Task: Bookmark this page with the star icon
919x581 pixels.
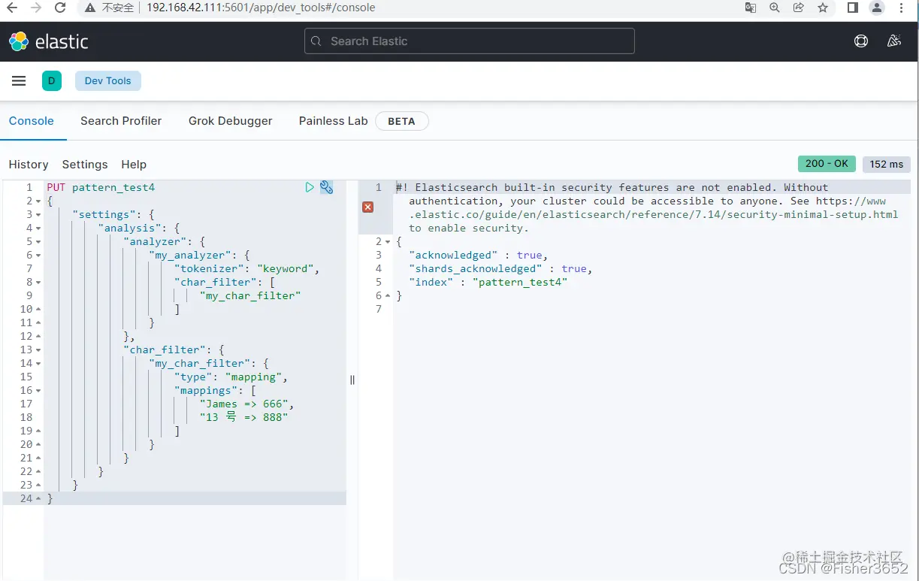Action: pyautogui.click(x=823, y=8)
